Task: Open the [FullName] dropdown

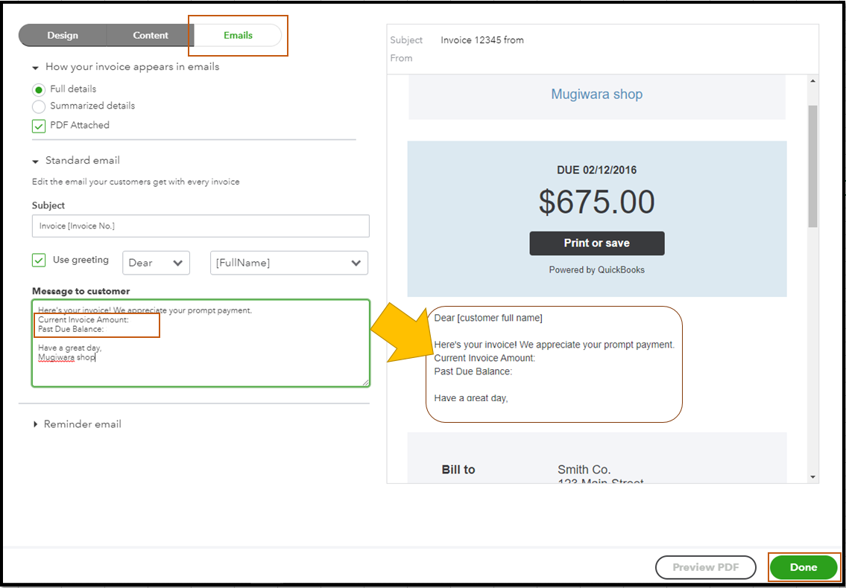Action: pos(288,263)
